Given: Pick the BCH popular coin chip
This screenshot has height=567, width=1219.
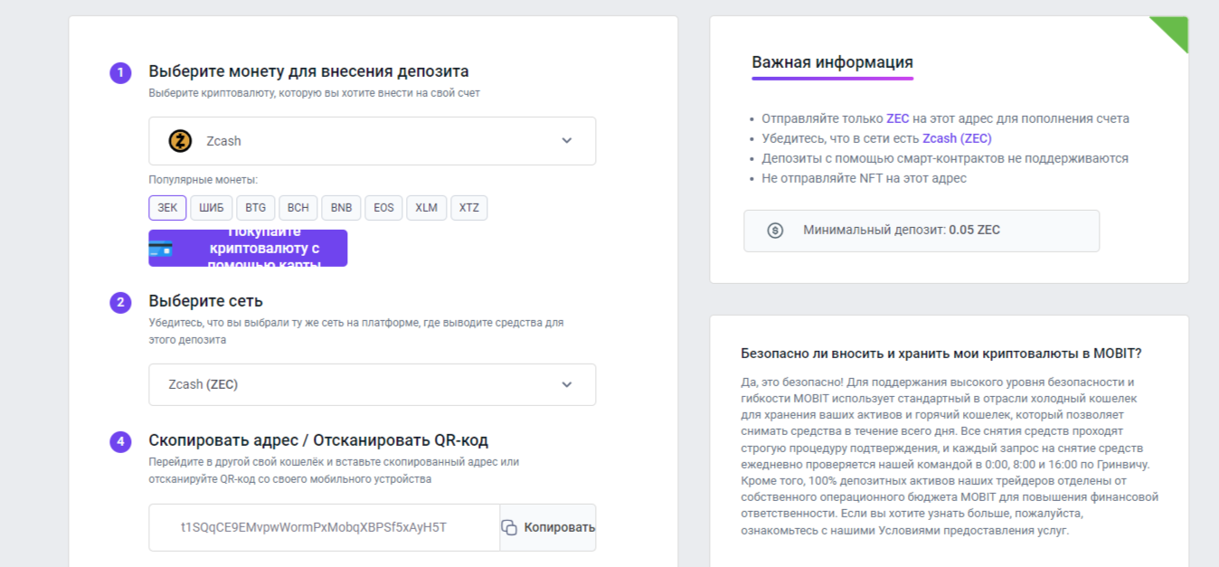Looking at the screenshot, I should 298,208.
